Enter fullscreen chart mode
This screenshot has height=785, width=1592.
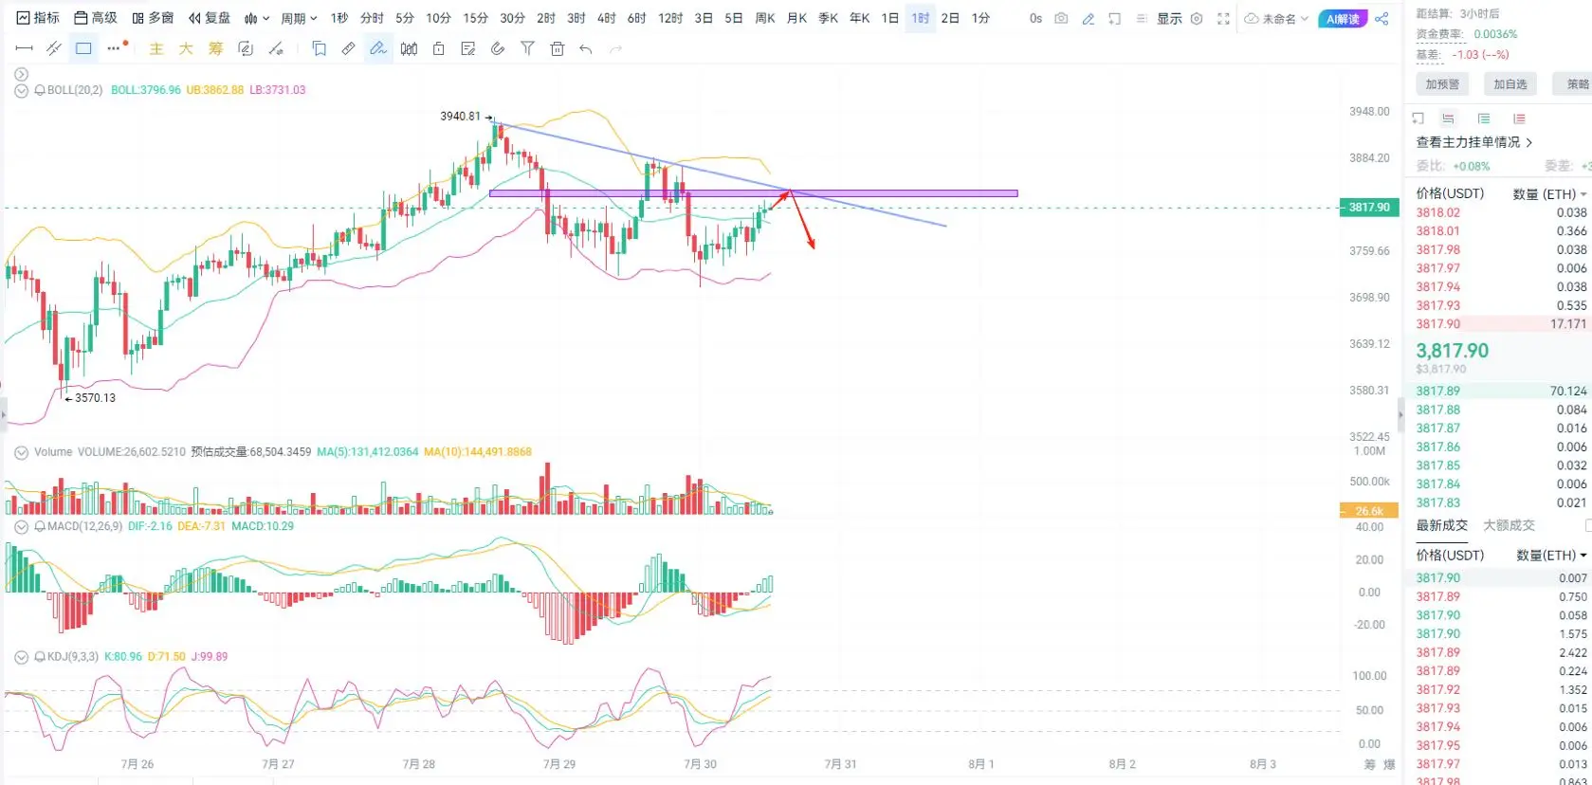point(1223,18)
